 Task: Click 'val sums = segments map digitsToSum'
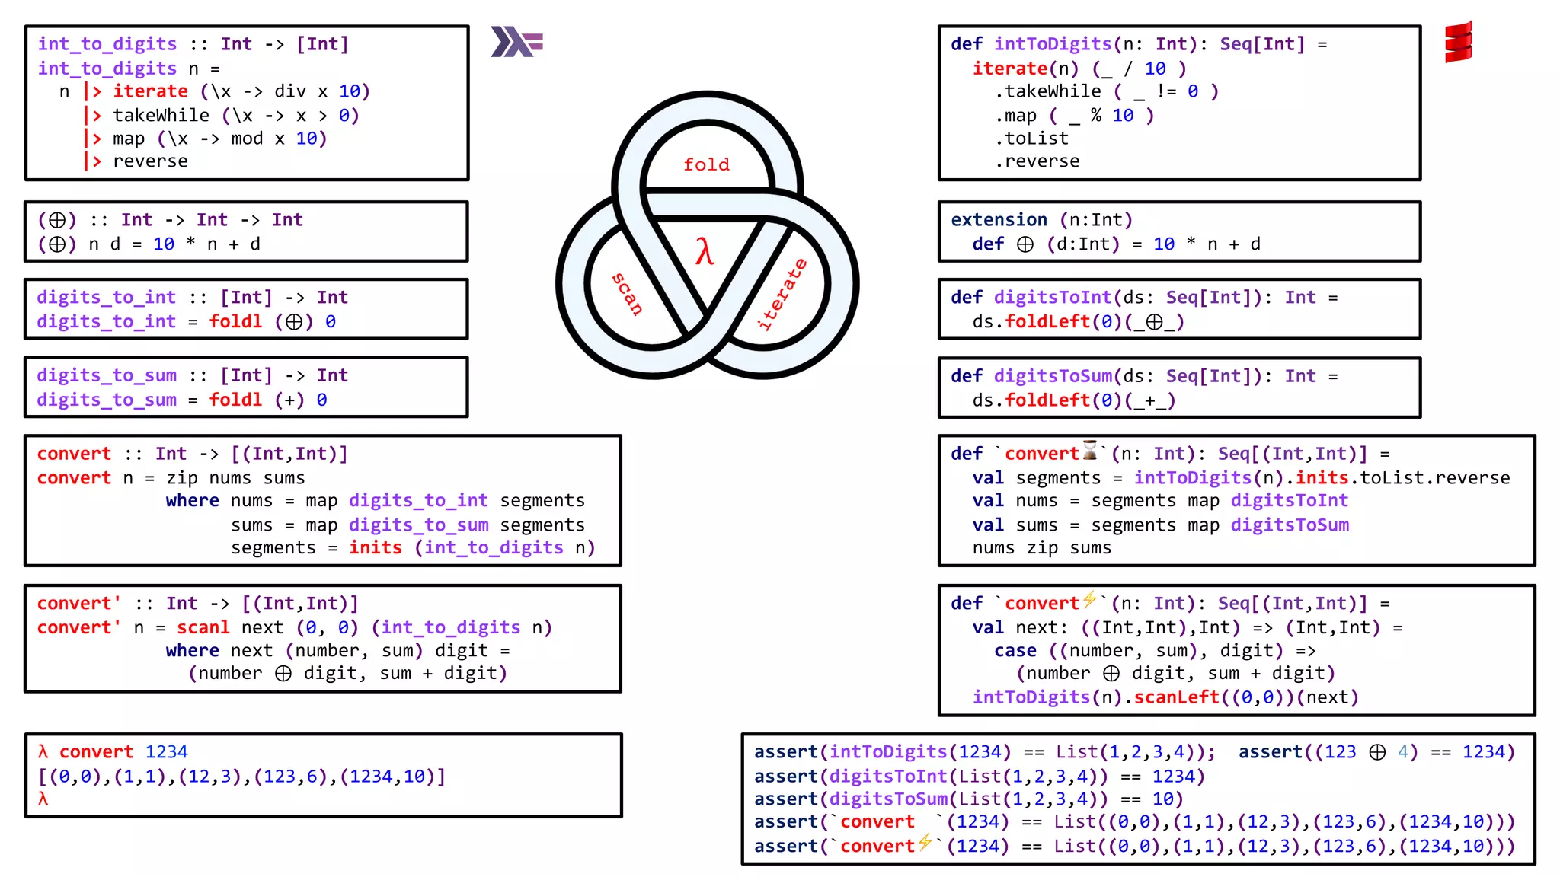coord(1160,525)
